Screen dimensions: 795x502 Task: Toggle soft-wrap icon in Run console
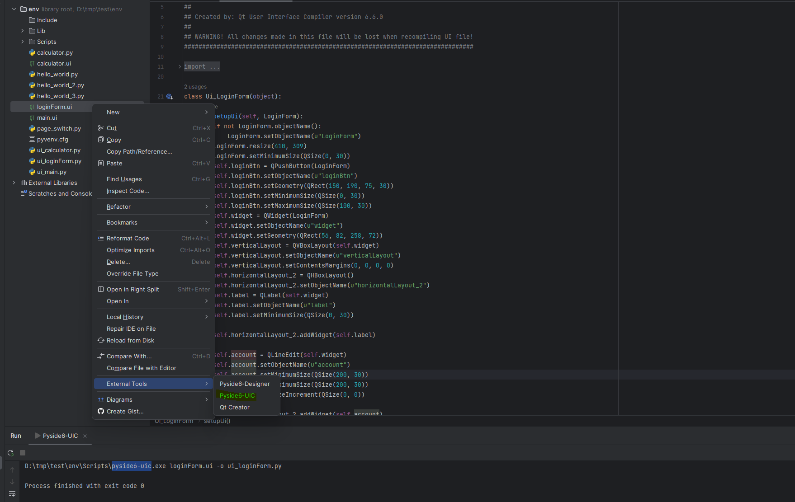click(12, 493)
